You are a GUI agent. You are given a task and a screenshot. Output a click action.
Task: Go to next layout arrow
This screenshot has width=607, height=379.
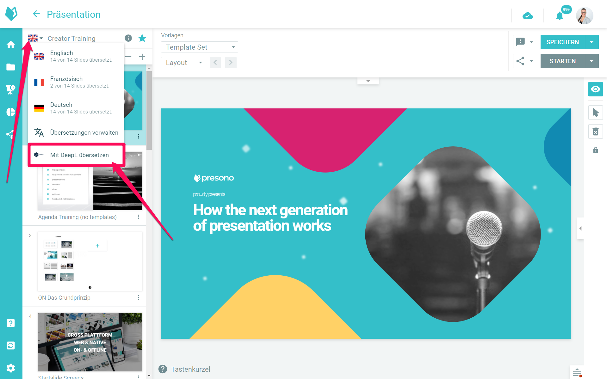pyautogui.click(x=231, y=63)
